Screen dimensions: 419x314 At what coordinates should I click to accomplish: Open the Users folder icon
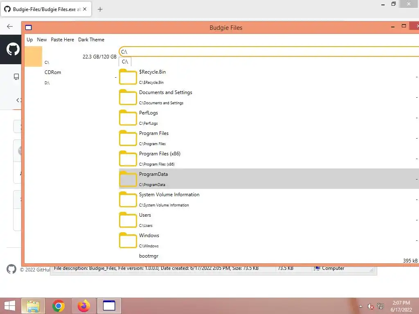pyautogui.click(x=128, y=220)
